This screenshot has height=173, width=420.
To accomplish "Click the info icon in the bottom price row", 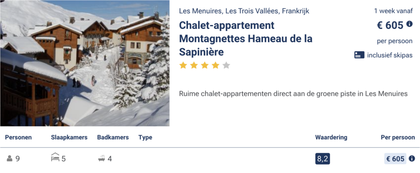I will coord(412,159).
